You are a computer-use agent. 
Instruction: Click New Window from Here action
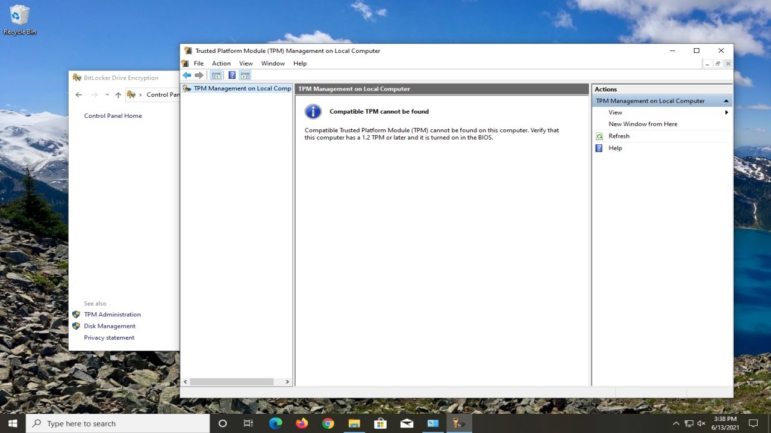click(643, 124)
